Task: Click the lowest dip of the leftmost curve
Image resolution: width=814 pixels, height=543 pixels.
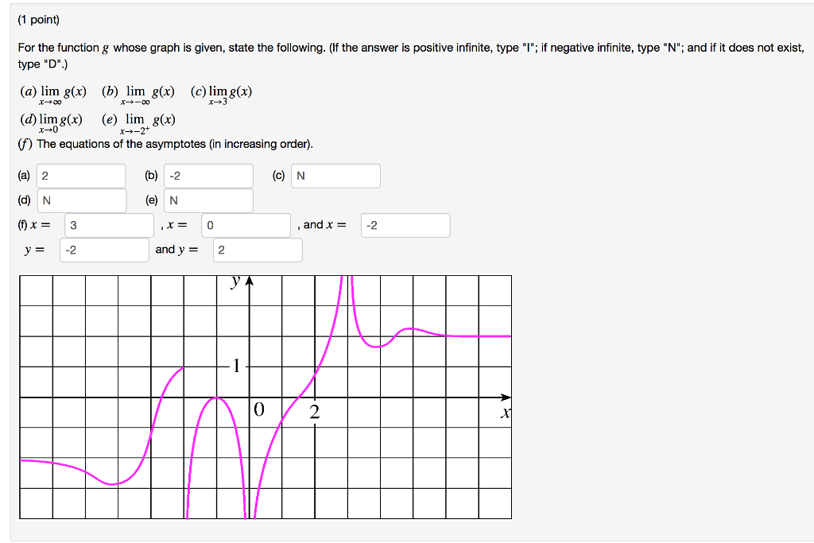Action: [112, 484]
